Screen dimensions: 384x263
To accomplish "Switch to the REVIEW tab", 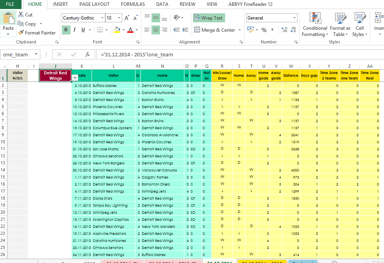I will point(187,4).
